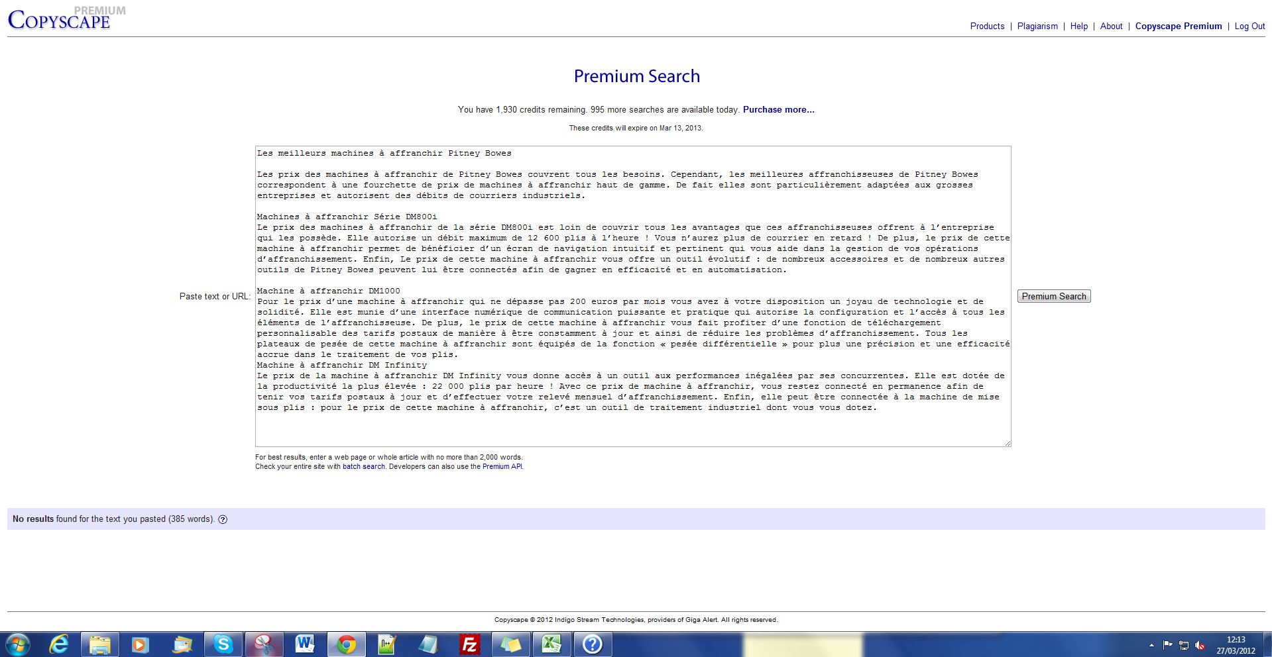The width and height of the screenshot is (1272, 657).
Task: Log Out of Copyscape Premium
Action: point(1249,26)
